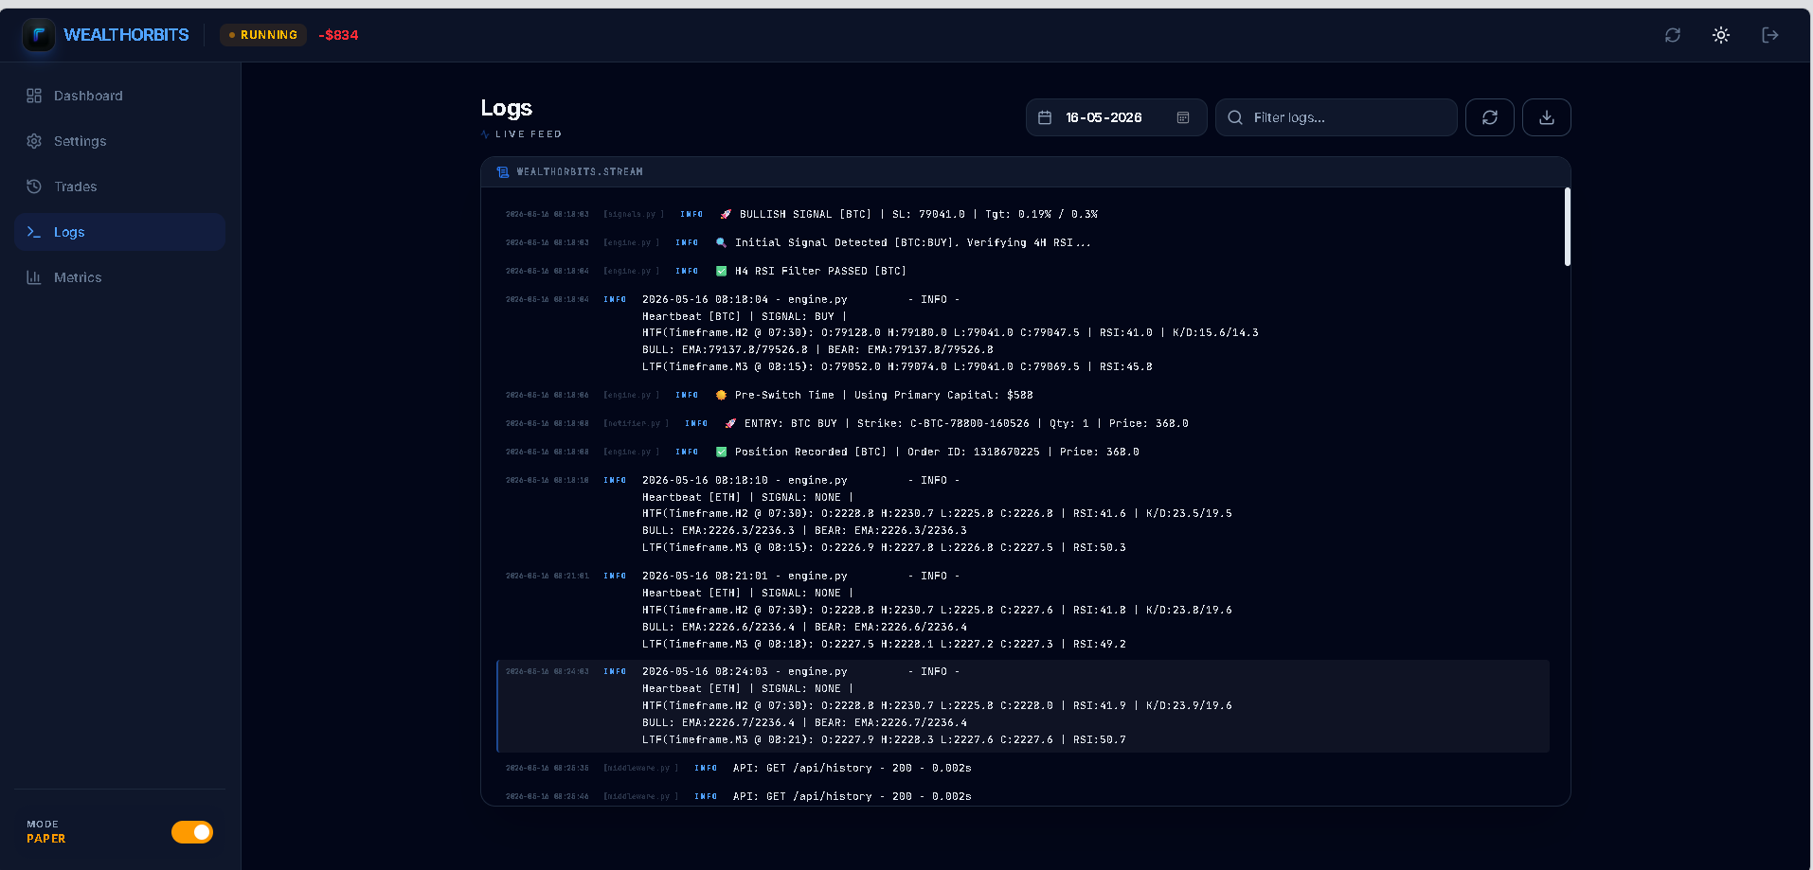The width and height of the screenshot is (1813, 870).
Task: Refresh logs with the refresh button
Action: tap(1490, 117)
